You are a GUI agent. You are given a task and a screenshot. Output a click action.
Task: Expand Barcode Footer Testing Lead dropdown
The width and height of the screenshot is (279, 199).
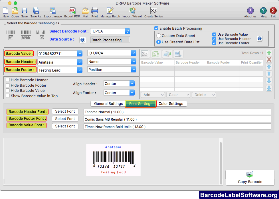click(80, 70)
